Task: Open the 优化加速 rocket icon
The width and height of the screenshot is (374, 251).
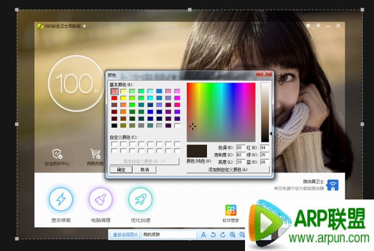Action: click(141, 199)
